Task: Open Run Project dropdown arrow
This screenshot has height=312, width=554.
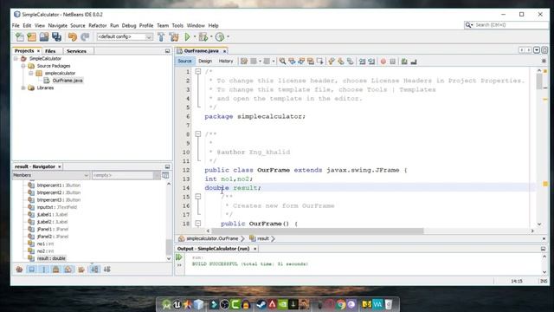Action: click(x=194, y=36)
